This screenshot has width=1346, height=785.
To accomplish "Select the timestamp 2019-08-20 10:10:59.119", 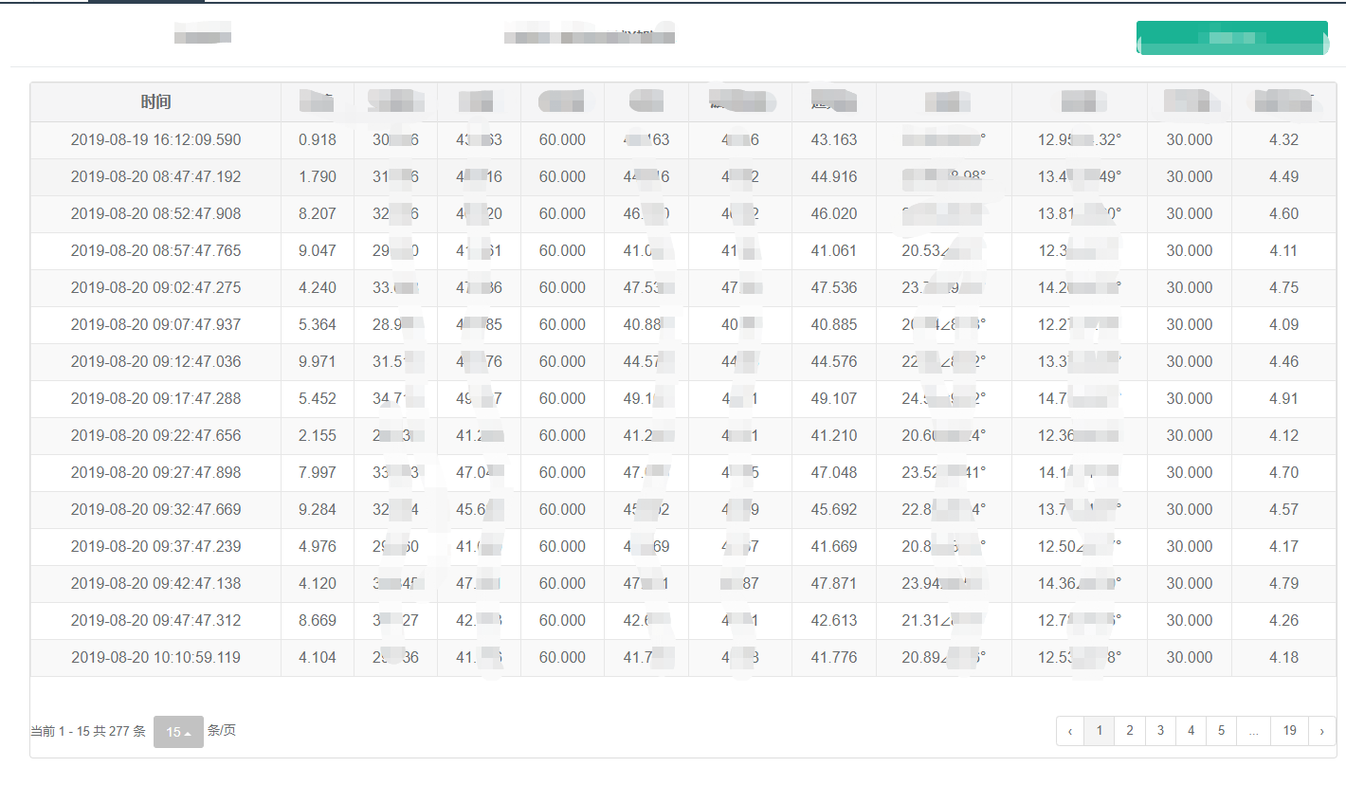I will [155, 657].
